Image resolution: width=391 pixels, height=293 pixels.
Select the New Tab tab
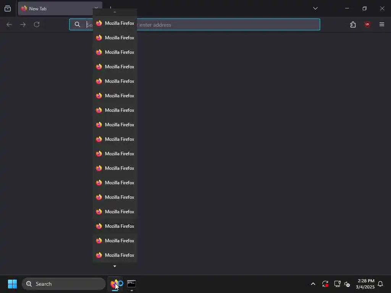coord(60,8)
